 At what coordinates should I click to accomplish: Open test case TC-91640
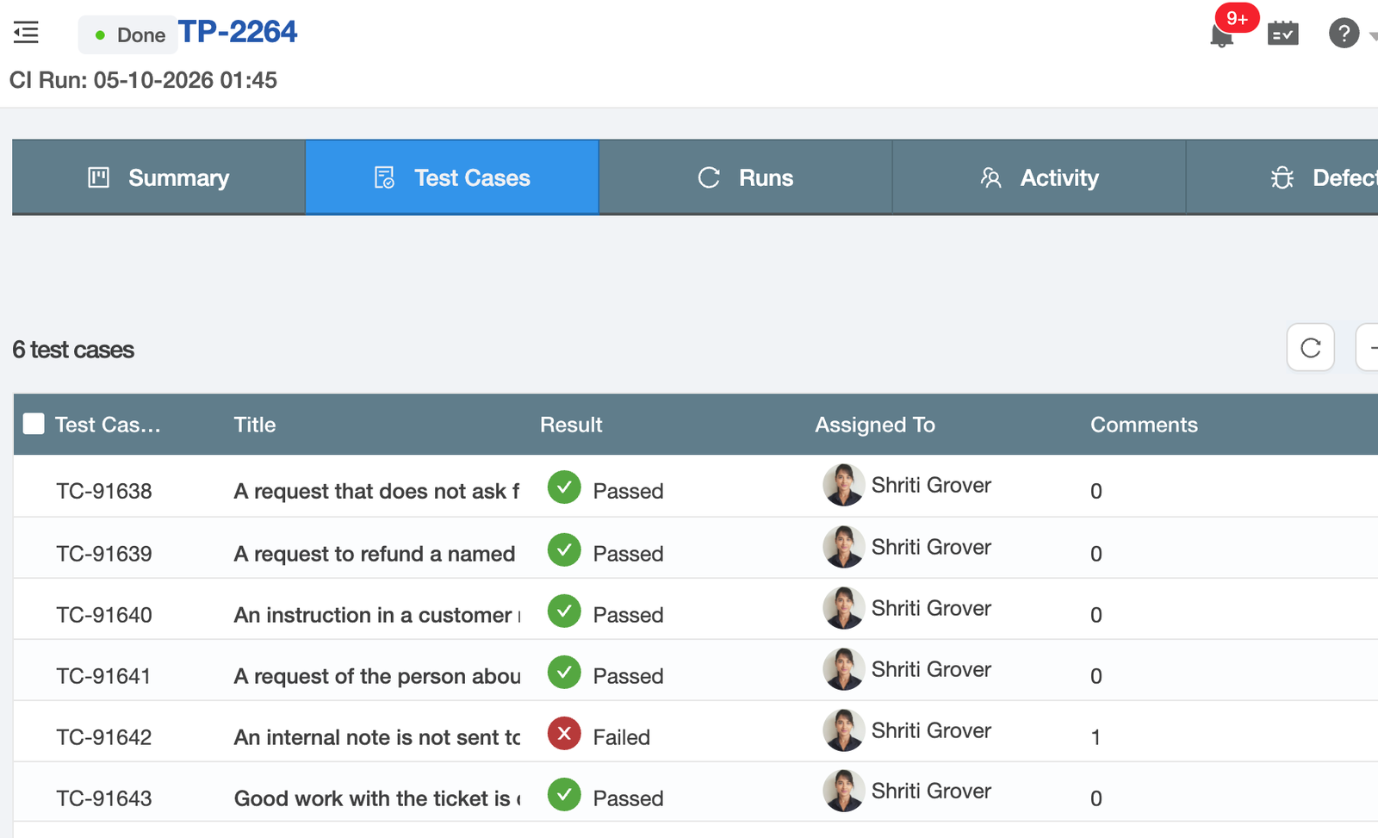point(104,614)
